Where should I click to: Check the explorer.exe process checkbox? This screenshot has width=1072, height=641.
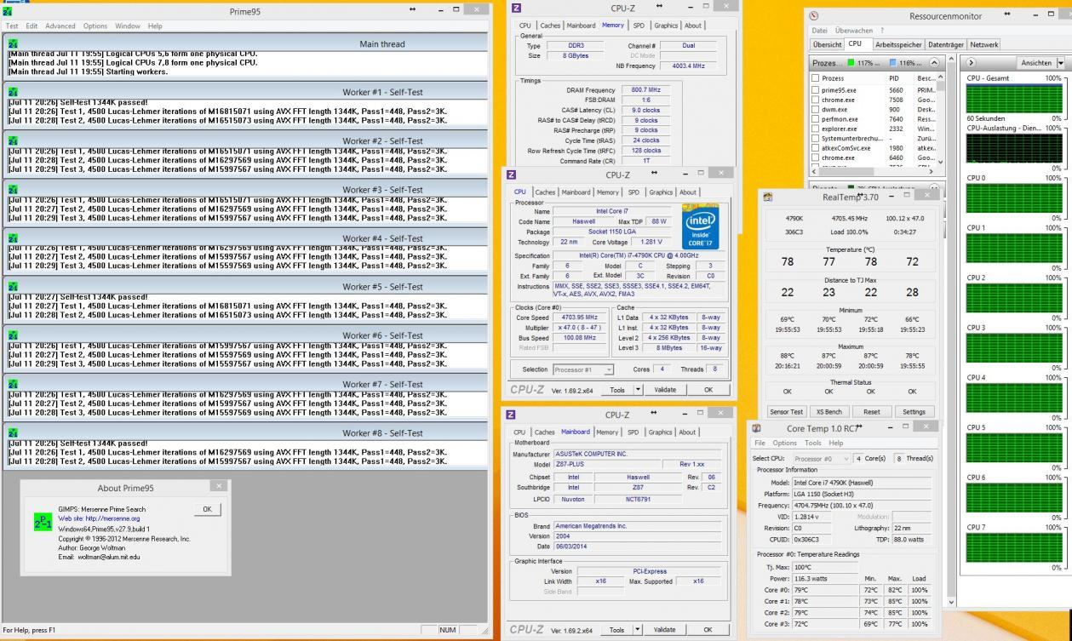point(816,129)
